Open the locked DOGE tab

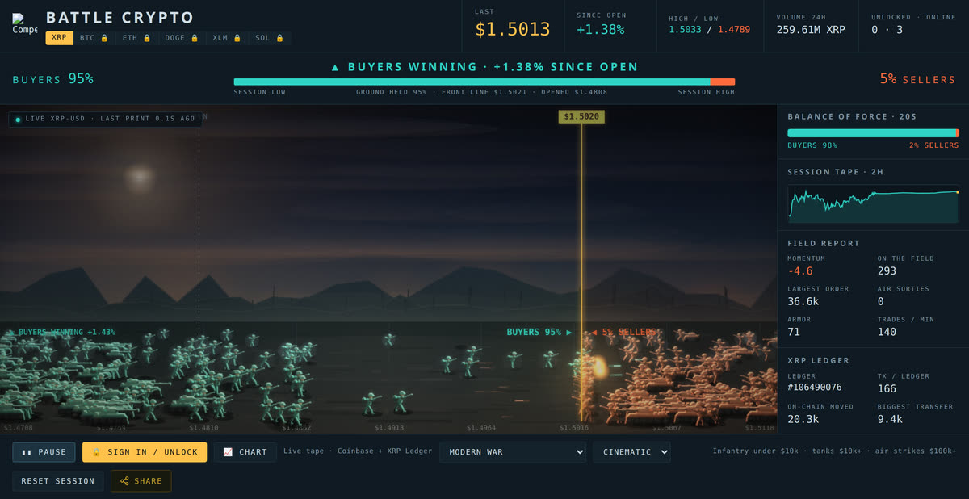pos(180,38)
